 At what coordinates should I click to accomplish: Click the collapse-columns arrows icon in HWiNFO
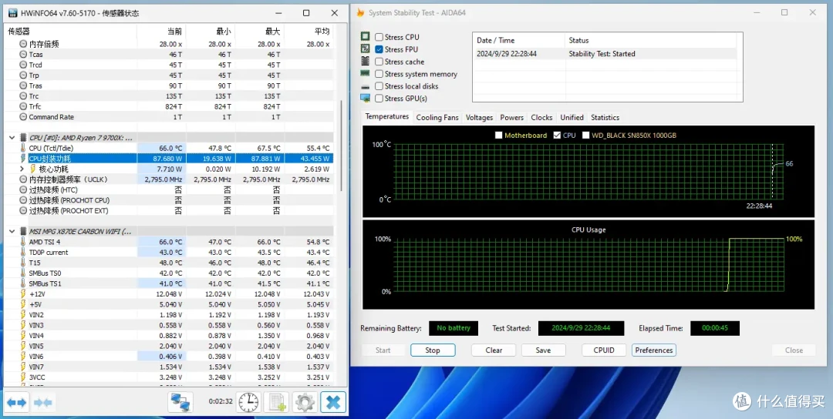(43, 403)
